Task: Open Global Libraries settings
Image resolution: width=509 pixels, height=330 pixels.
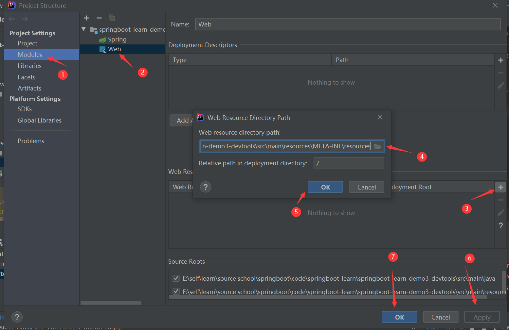Action: [40, 120]
